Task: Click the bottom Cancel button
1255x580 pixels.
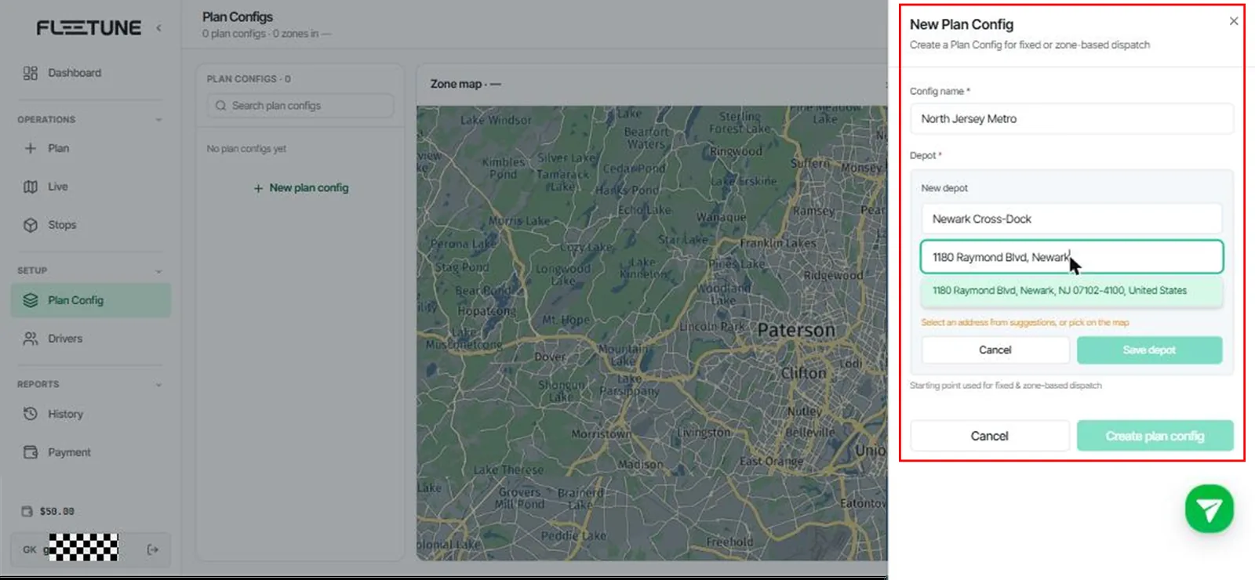Action: click(990, 436)
